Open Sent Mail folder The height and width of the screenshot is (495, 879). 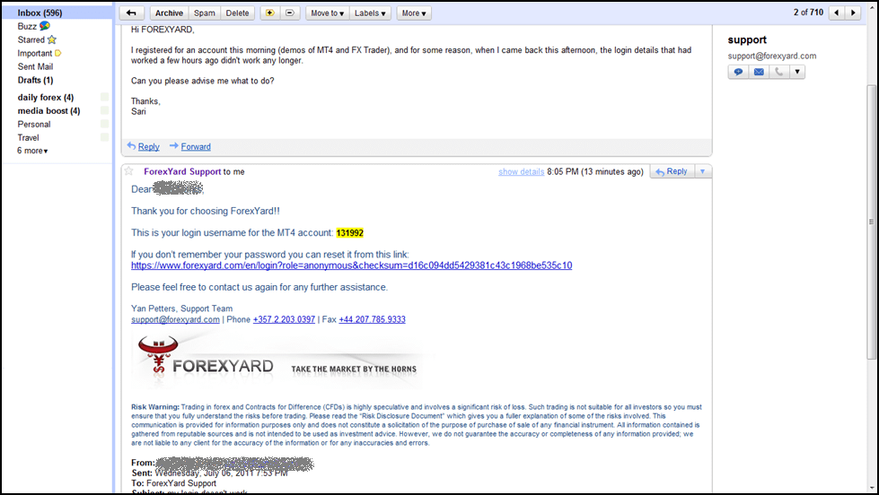[x=35, y=66]
